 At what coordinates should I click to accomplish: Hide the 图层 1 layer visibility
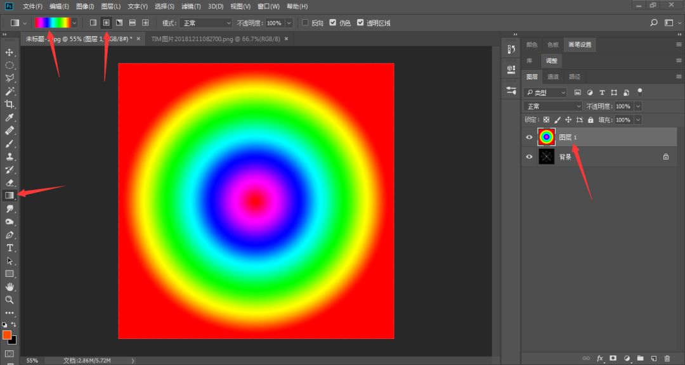tap(530, 138)
